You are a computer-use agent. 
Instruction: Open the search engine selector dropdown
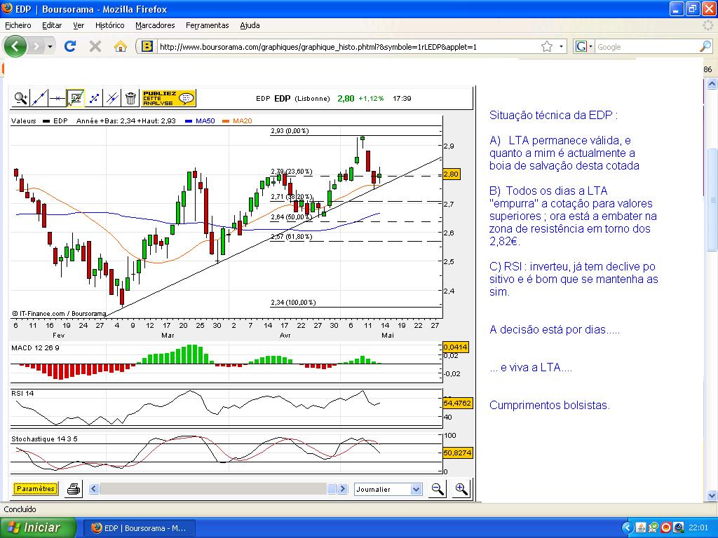point(584,46)
